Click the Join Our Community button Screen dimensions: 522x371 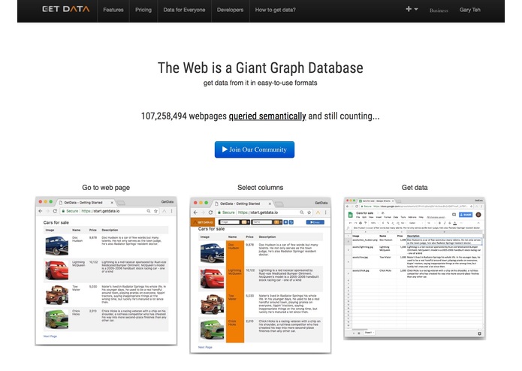255,149
